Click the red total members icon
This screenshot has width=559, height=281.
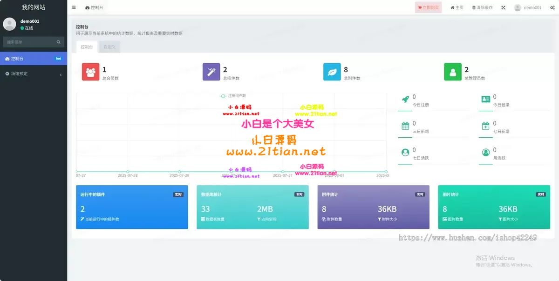pyautogui.click(x=90, y=72)
